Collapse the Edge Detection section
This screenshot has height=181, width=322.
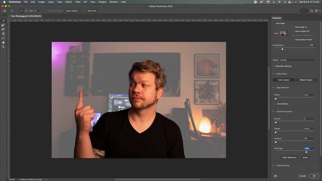273,87
